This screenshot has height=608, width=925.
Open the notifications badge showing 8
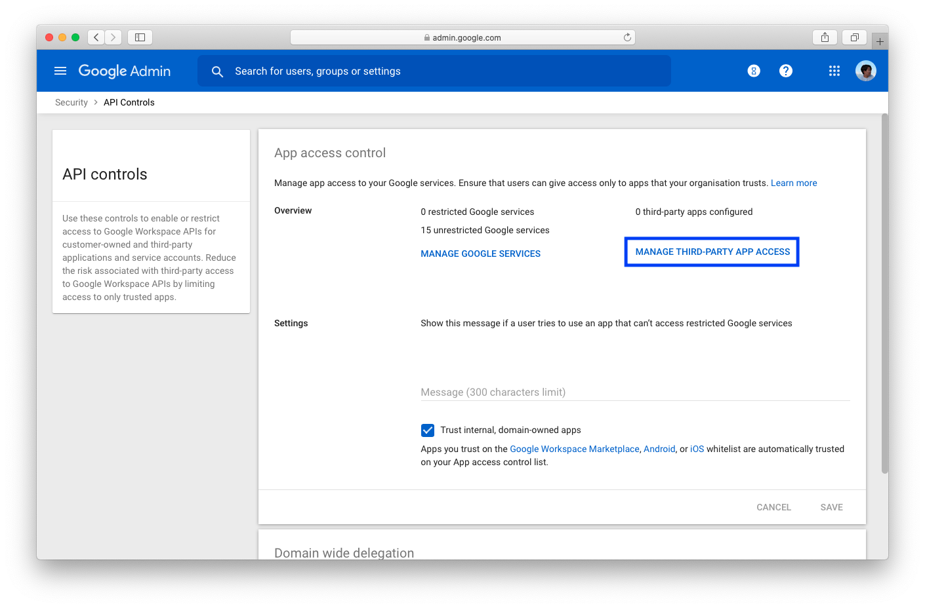pyautogui.click(x=753, y=71)
